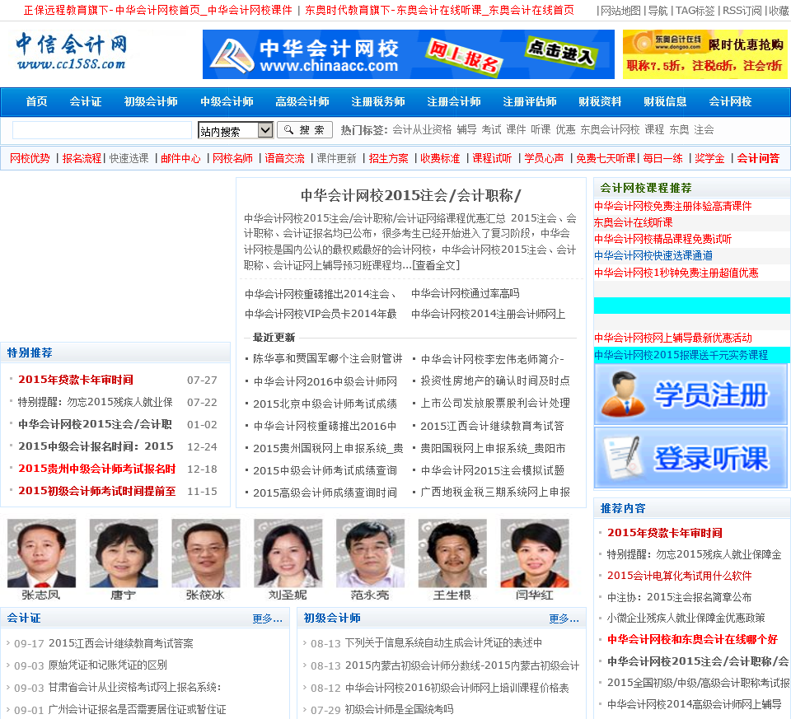Click teacher photo of 闫华红
791x719 pixels.
coord(535,553)
